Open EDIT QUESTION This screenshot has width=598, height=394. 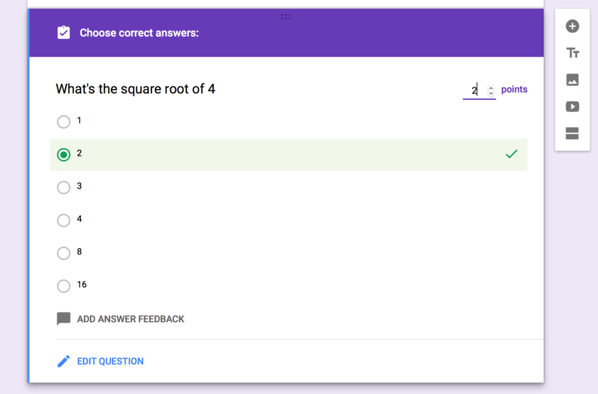click(110, 361)
